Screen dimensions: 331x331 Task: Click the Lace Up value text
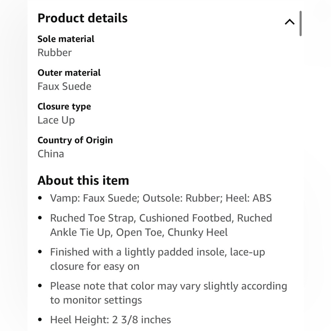coord(56,120)
